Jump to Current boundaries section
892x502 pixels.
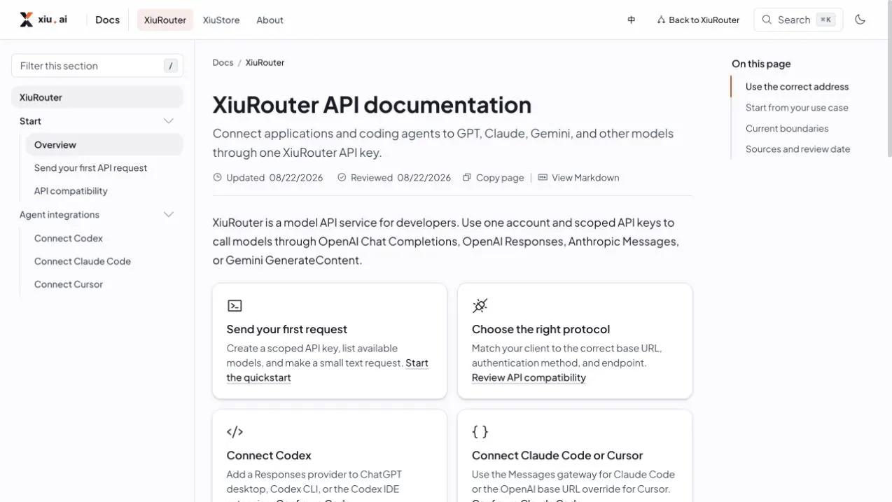click(x=787, y=128)
